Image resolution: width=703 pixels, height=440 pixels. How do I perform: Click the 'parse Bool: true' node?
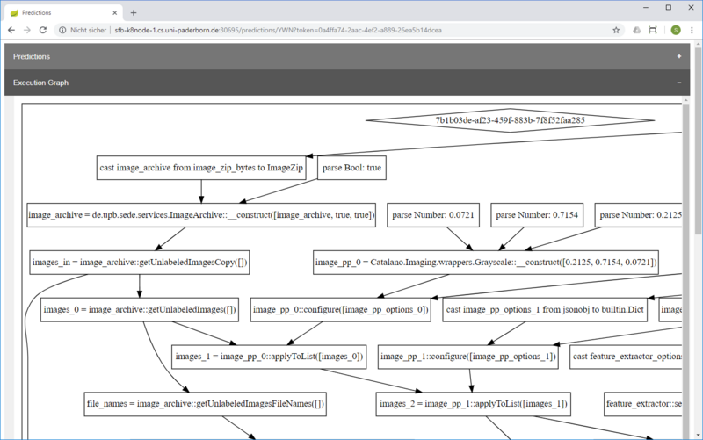(x=351, y=168)
